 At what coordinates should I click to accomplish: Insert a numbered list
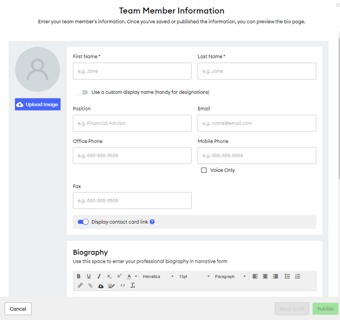(297, 276)
